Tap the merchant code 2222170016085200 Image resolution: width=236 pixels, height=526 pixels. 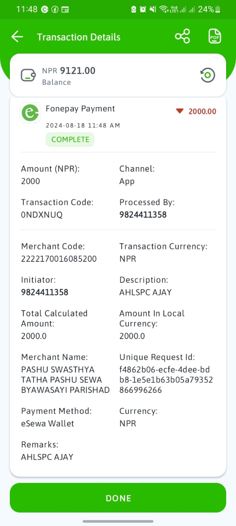pyautogui.click(x=59, y=259)
